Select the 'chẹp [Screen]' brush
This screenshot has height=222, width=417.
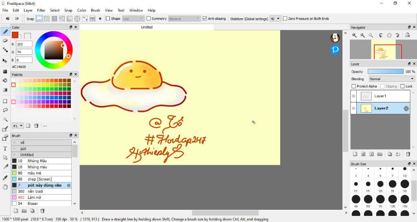42,179
